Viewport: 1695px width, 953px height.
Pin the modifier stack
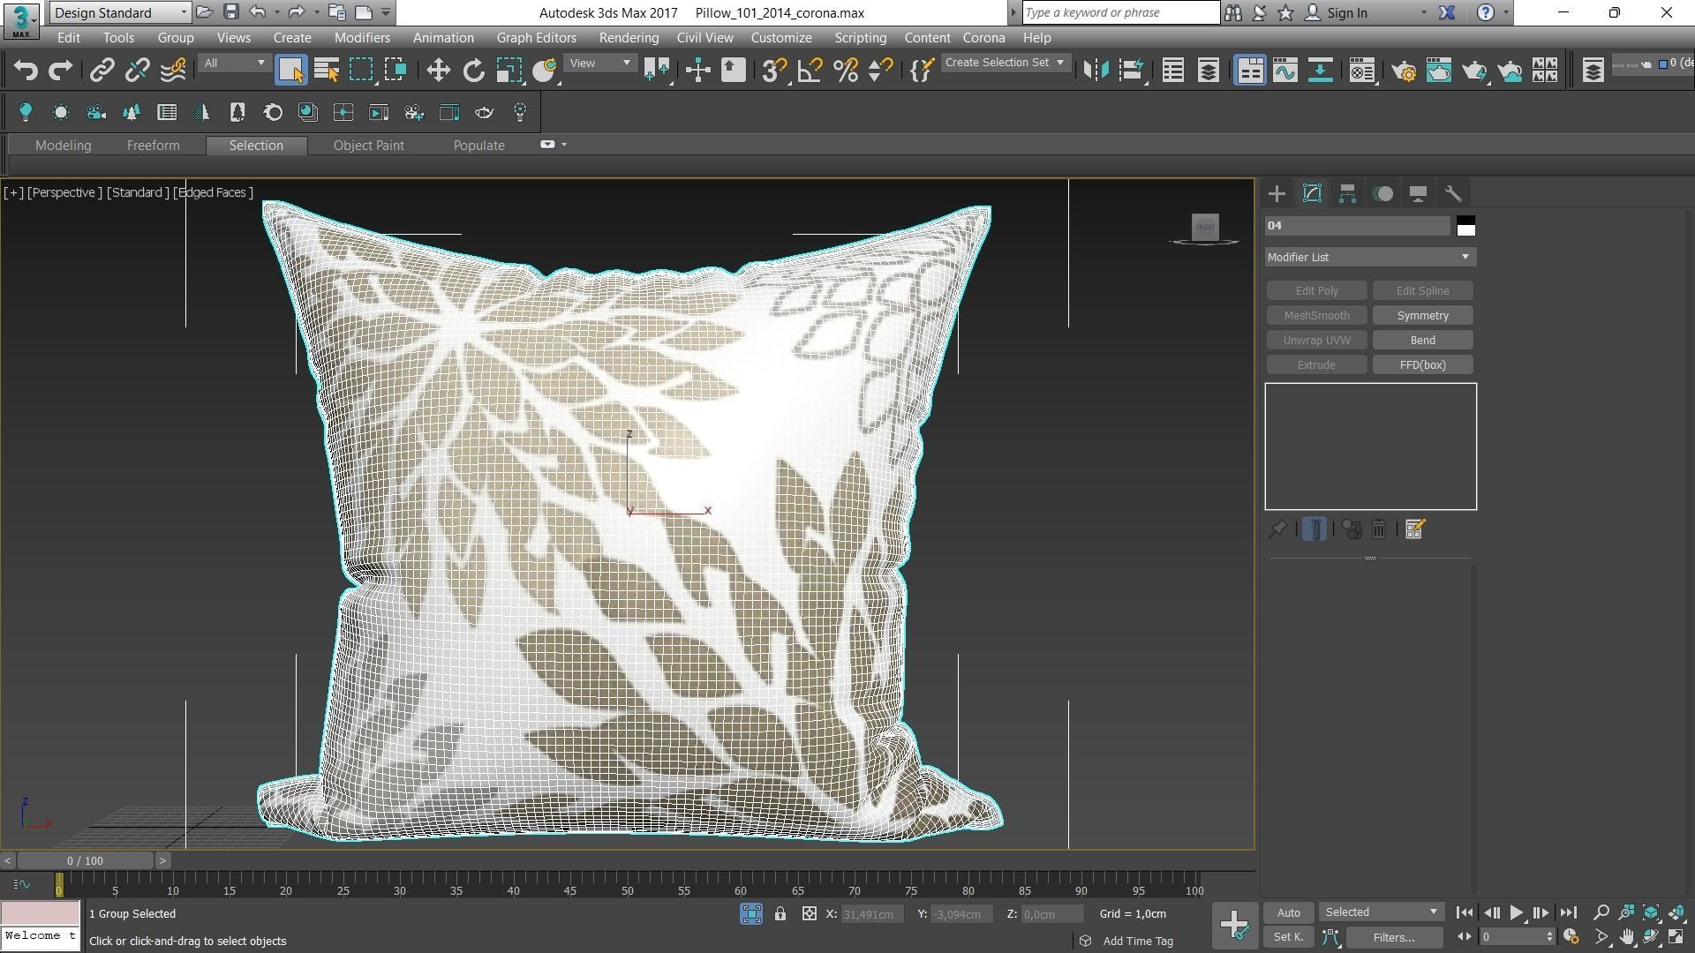1277,529
